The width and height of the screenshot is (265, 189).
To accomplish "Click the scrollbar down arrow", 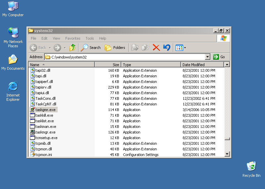I will point(227,154).
